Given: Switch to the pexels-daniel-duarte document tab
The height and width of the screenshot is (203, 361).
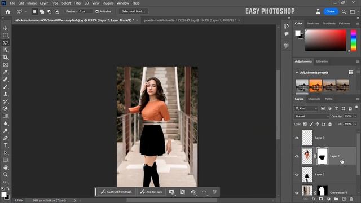Looking at the screenshot, I should pyautogui.click(x=190, y=20).
